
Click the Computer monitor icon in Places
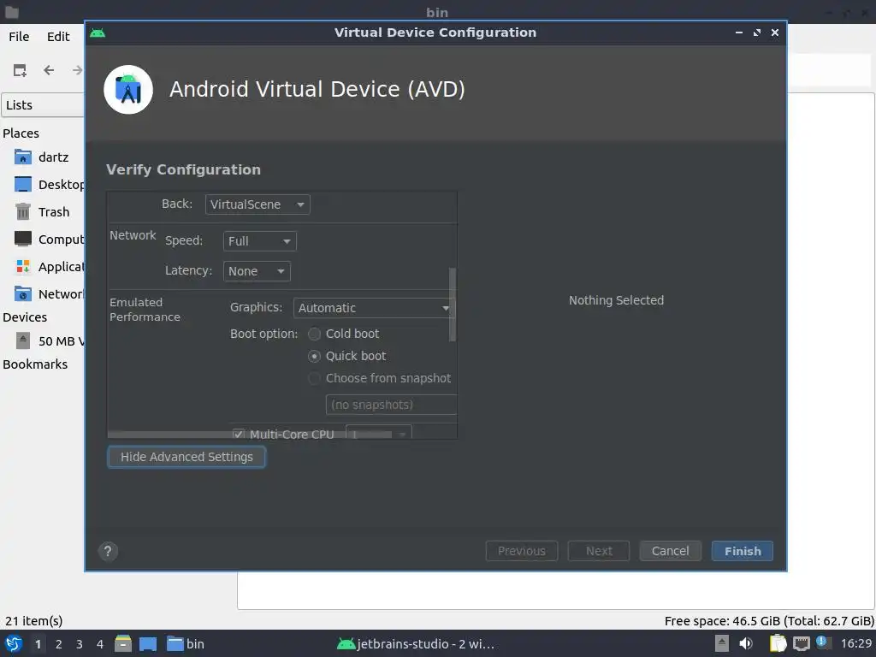(x=23, y=240)
